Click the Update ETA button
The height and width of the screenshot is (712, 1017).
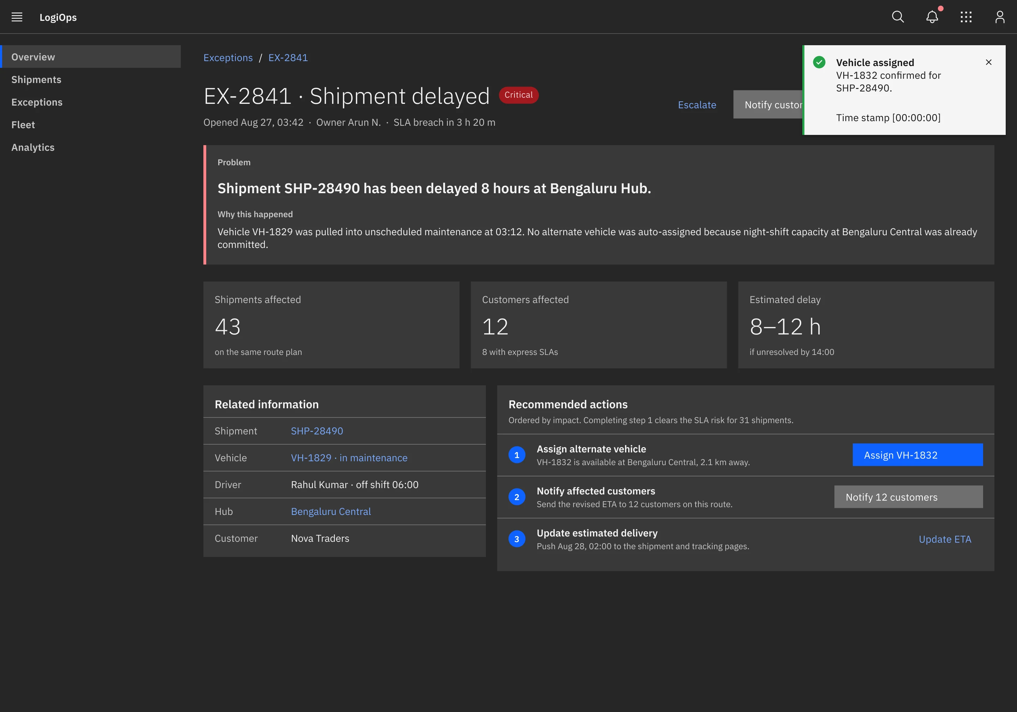(945, 539)
